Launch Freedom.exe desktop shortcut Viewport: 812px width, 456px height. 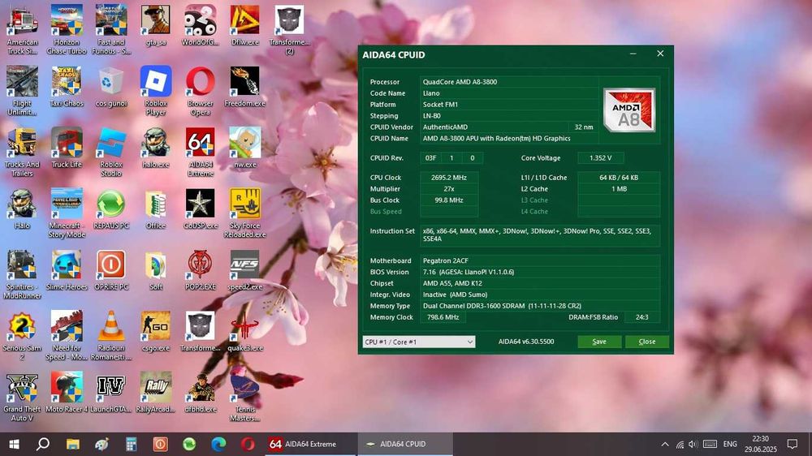244,87
